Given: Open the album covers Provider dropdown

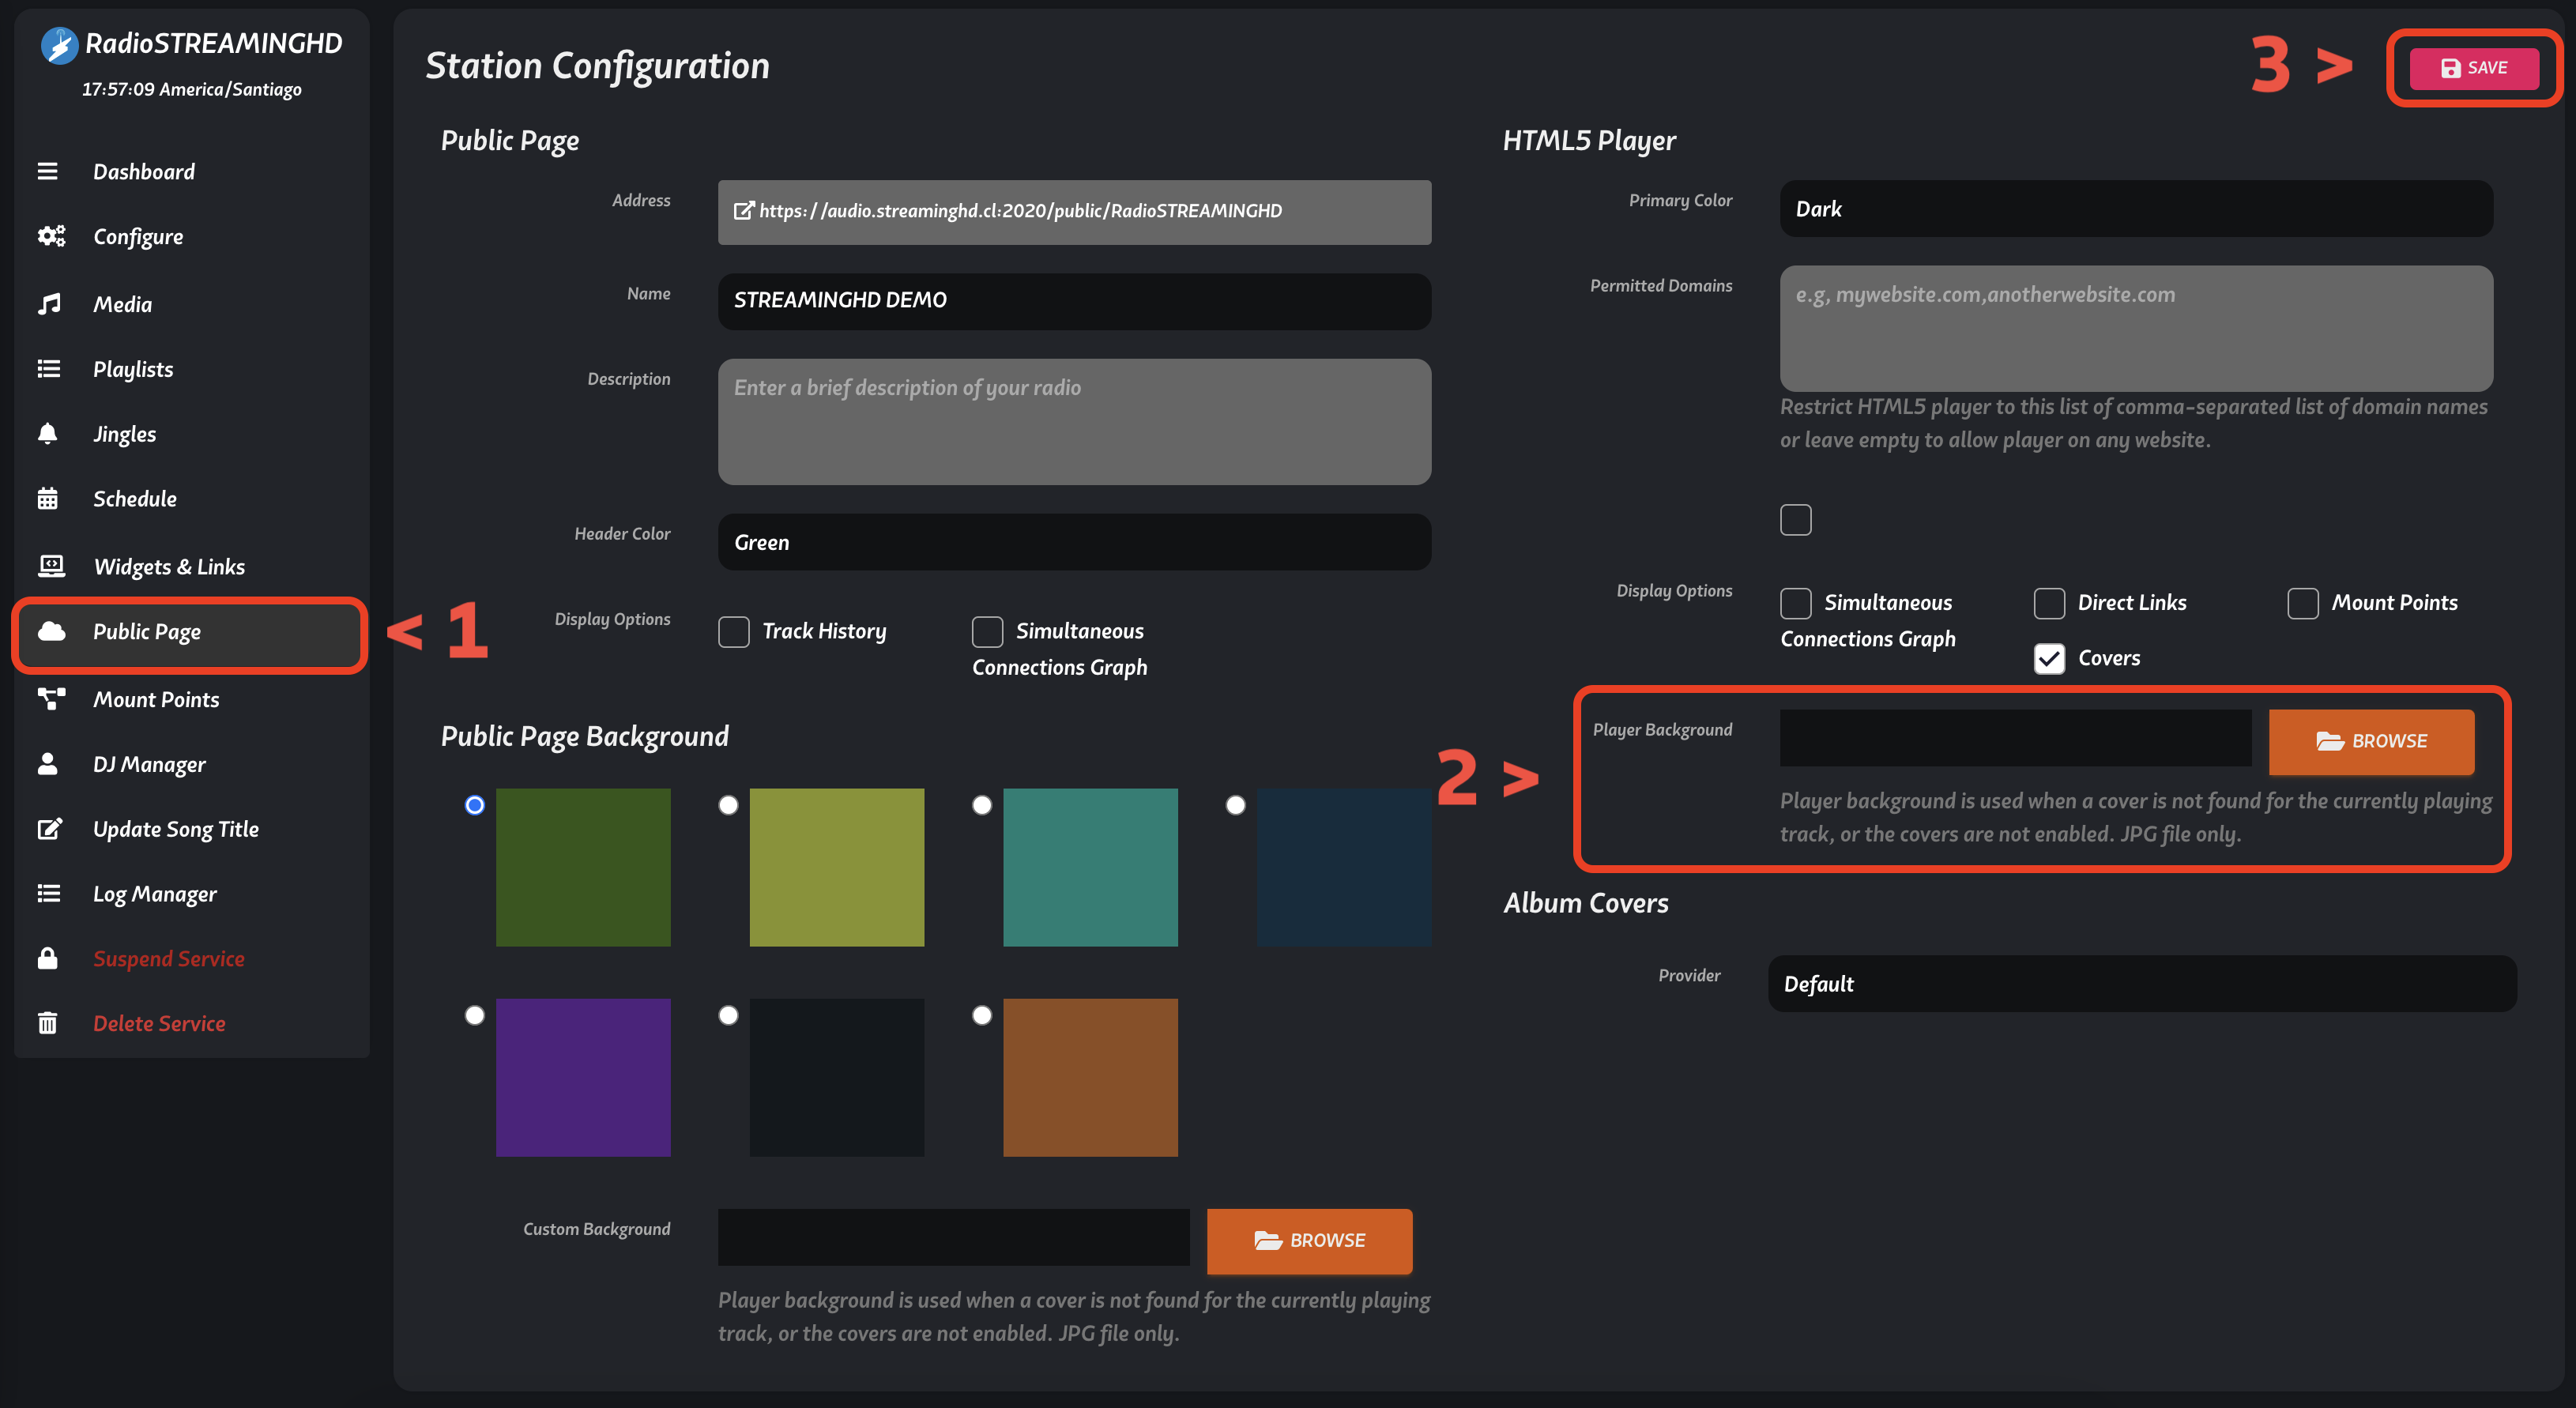Looking at the screenshot, I should coord(2141,984).
